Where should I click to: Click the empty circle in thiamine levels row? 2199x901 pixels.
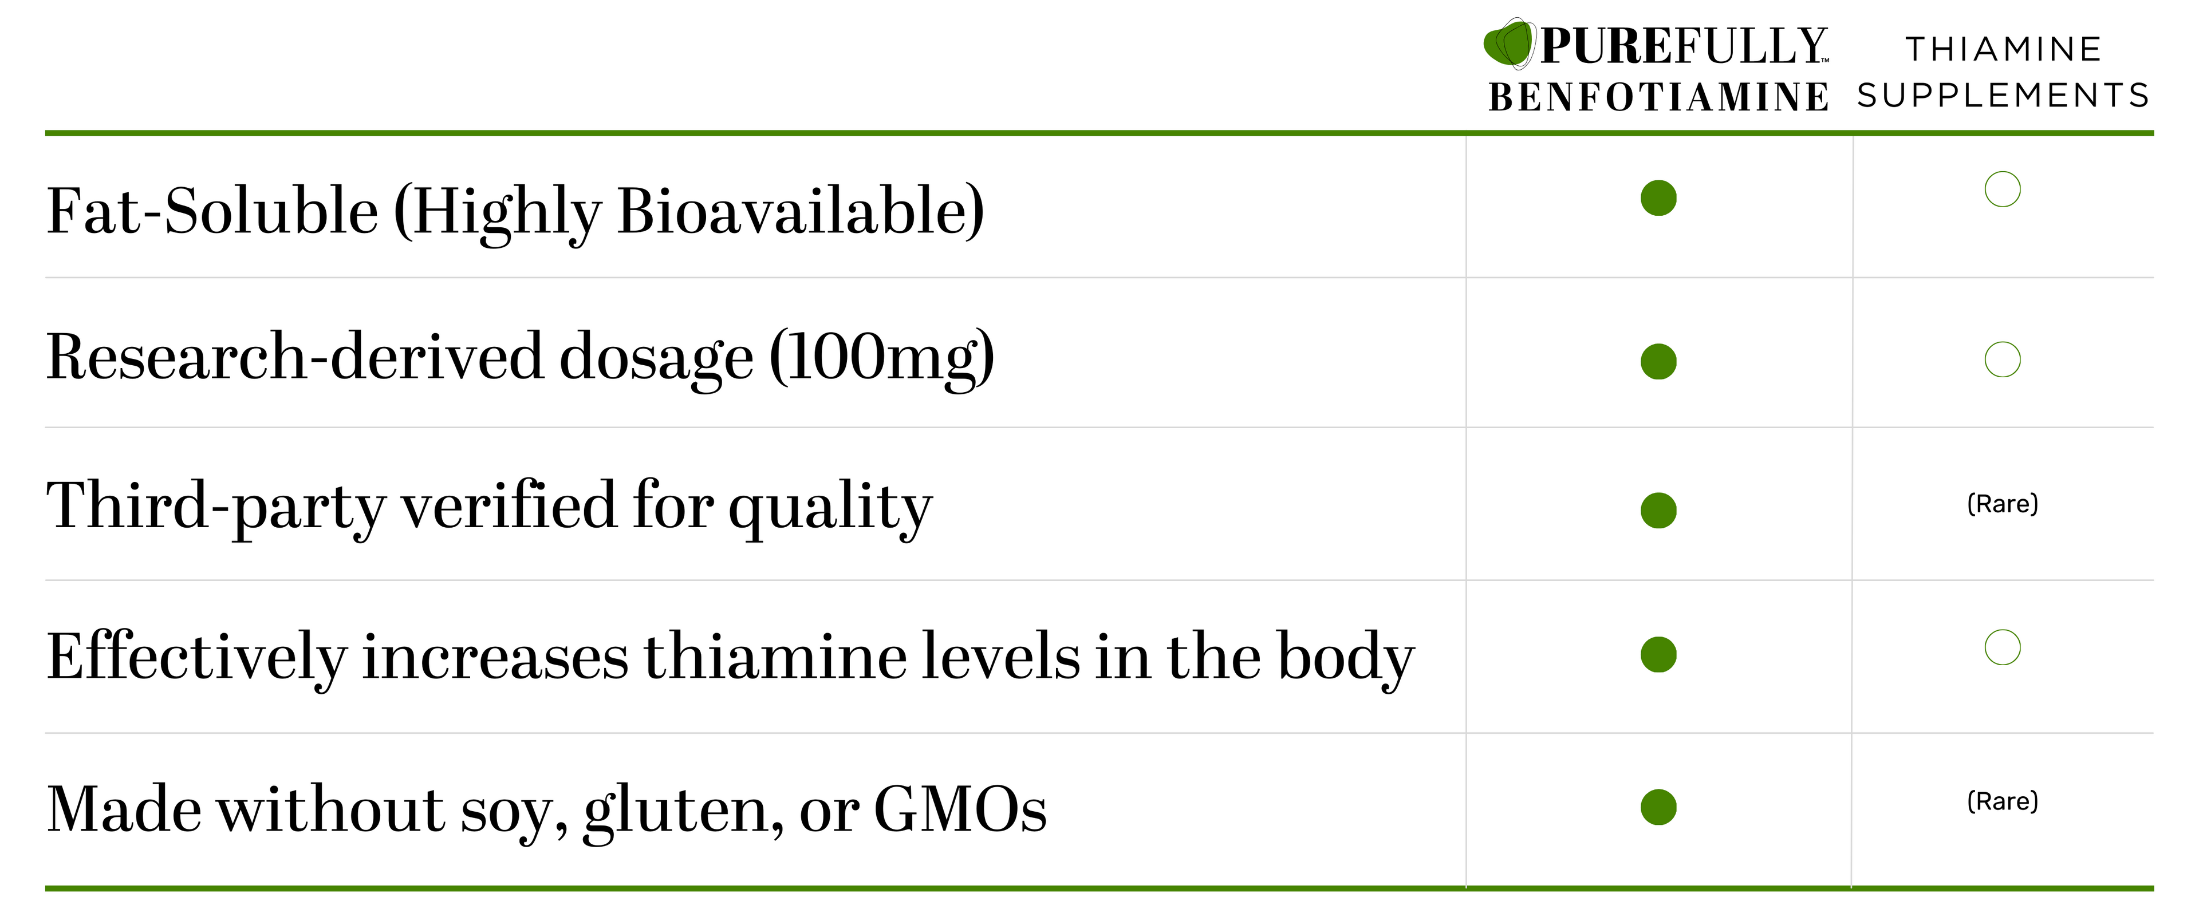pos(2002,647)
